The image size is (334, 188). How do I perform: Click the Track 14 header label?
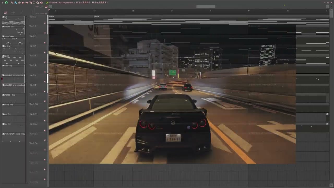pyautogui.click(x=33, y=143)
